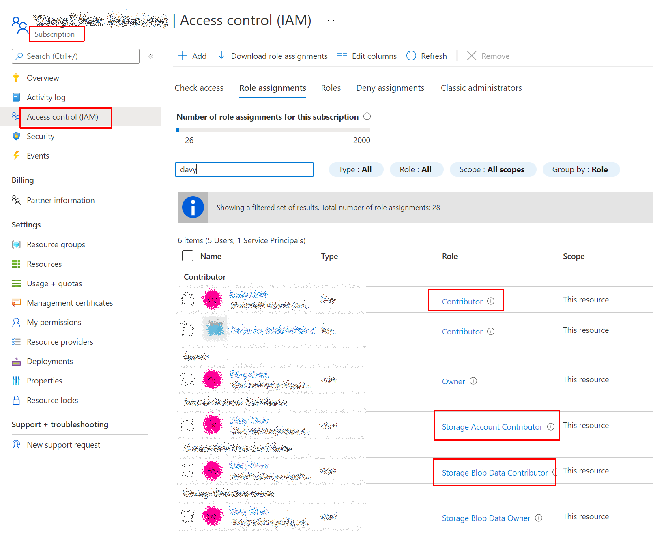The height and width of the screenshot is (542, 653).
Task: Open the ellipsis more-options menu beside the title
Action: (x=331, y=20)
